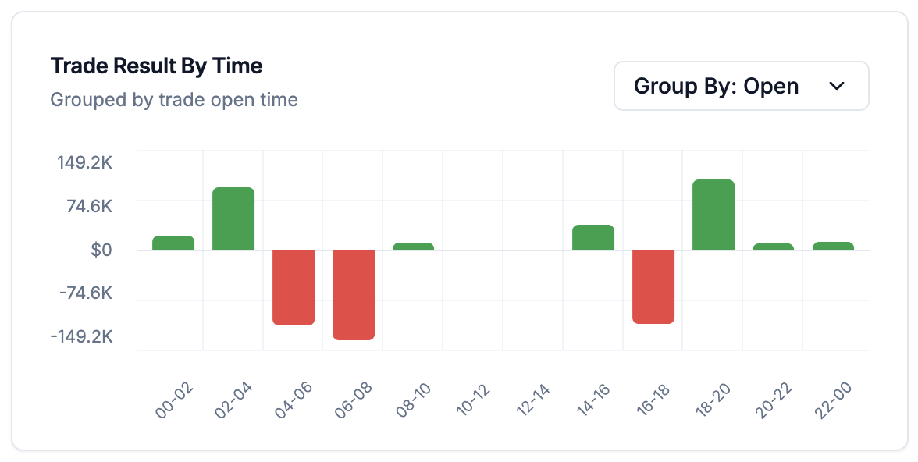The image size is (918, 462).
Task: Click the first bar for 00-02
Action: pos(173,243)
